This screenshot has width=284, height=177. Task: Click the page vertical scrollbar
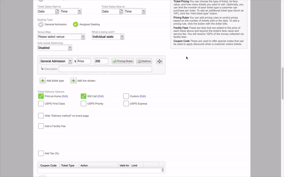283,83
